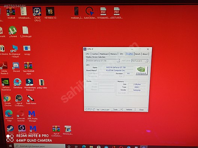Click the Windows taskbar search box
The image size is (198, 148).
[39, 146]
